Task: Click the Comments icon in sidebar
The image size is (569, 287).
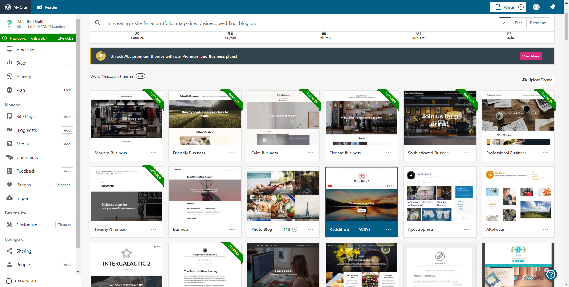Action: (9, 157)
